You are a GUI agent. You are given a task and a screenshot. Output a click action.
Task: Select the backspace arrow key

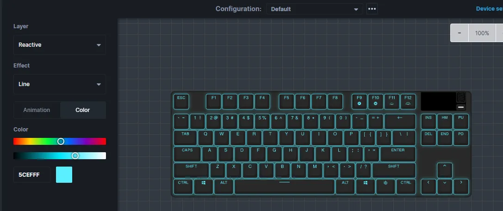(x=400, y=122)
